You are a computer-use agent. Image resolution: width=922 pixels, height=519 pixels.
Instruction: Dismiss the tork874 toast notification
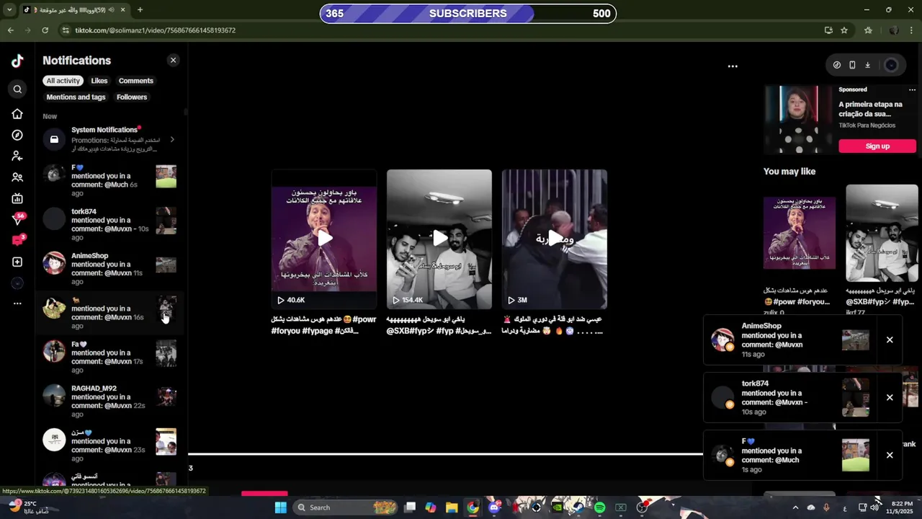coord(890,398)
